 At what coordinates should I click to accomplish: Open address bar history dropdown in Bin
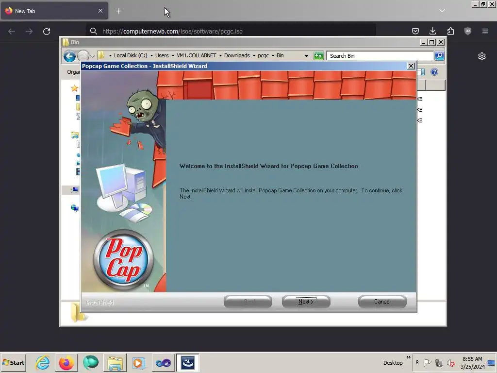point(306,56)
